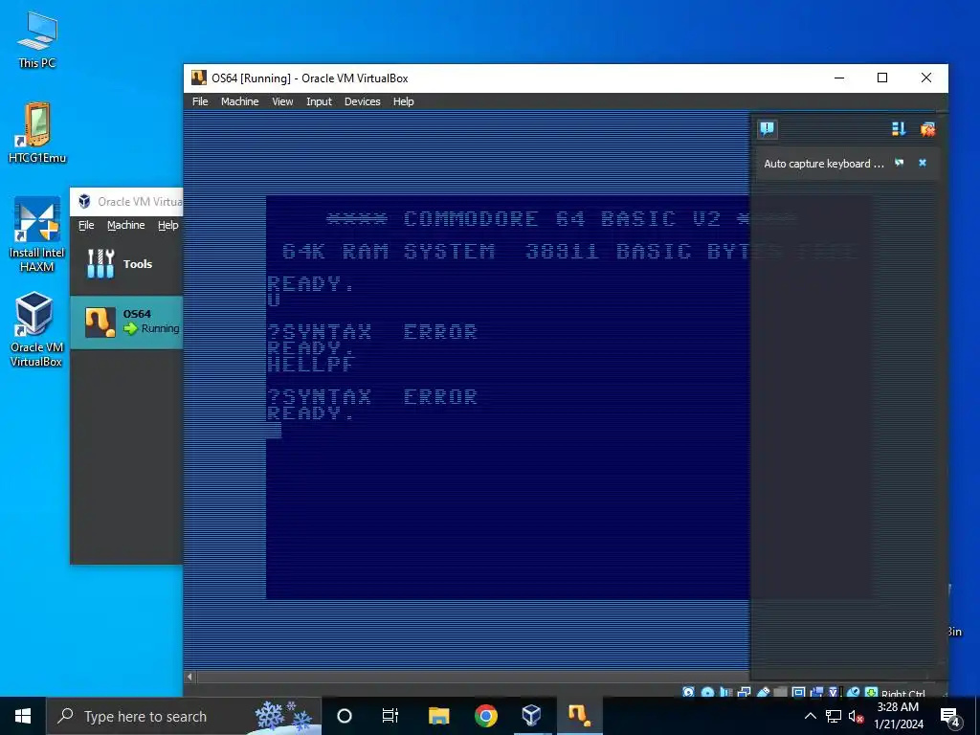
Task: Click the display settings status icon
Action: coord(799,693)
